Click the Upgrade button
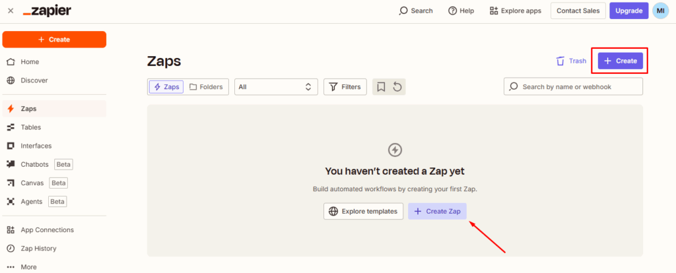The height and width of the screenshot is (273, 676). click(x=629, y=11)
